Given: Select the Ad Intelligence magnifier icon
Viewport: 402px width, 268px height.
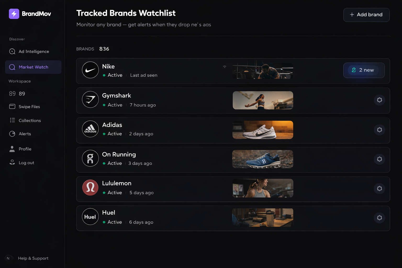Looking at the screenshot, I should click(12, 52).
